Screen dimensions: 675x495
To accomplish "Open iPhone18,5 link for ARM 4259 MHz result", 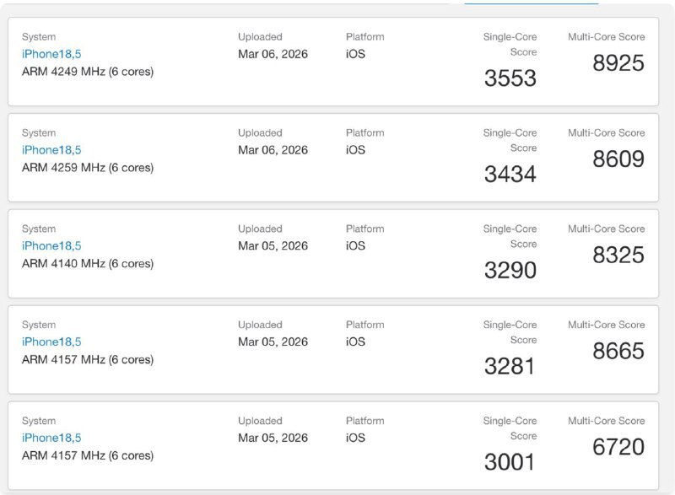I will coord(51,150).
